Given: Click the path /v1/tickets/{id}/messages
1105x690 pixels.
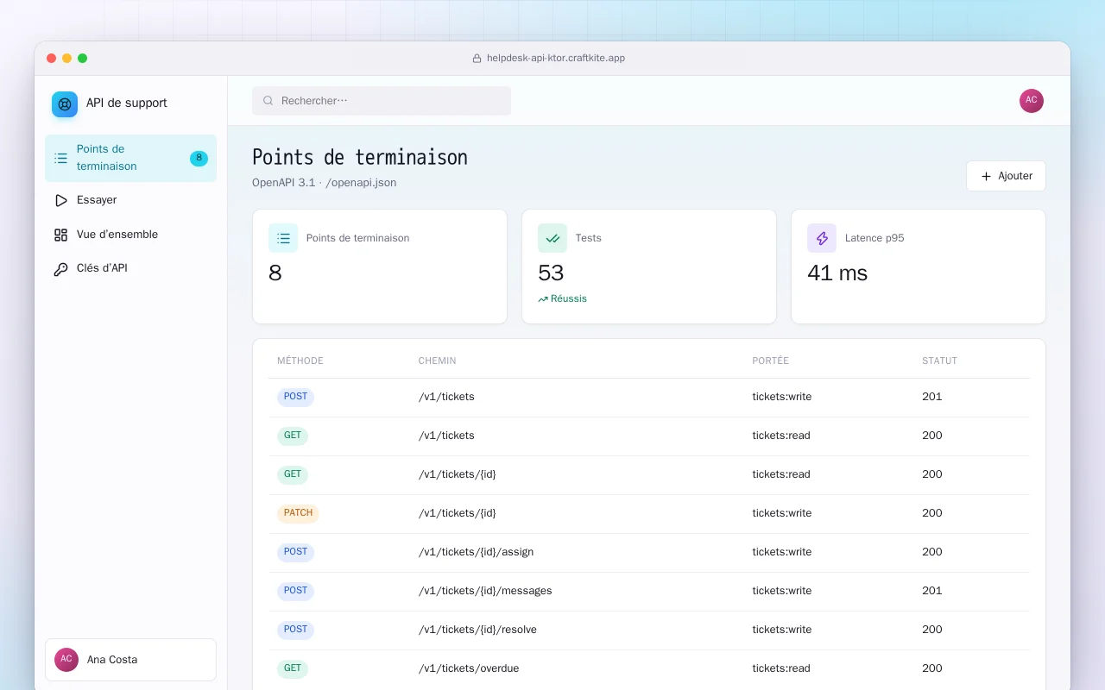Looking at the screenshot, I should 485,591.
